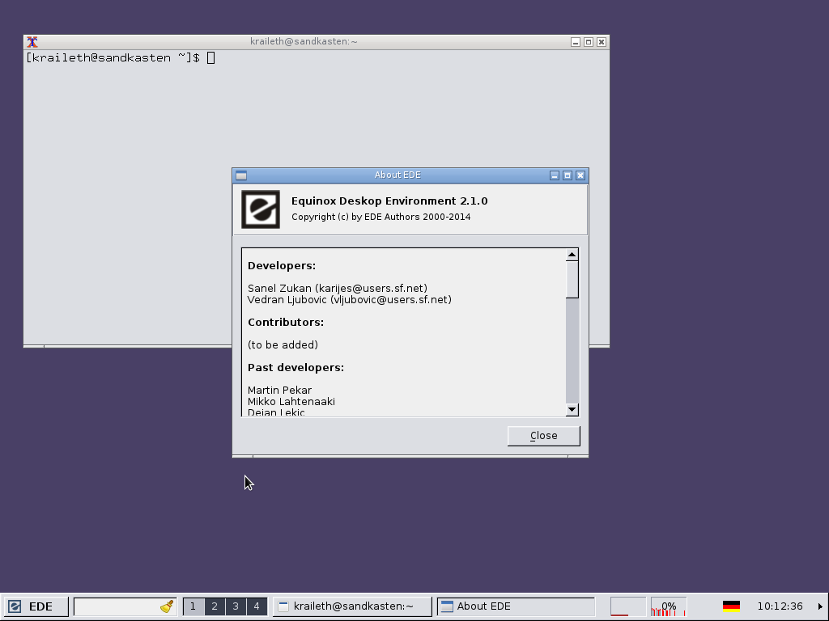This screenshot has height=621, width=829.
Task: Click the EDE logo in the About dialog
Action: tap(260, 209)
